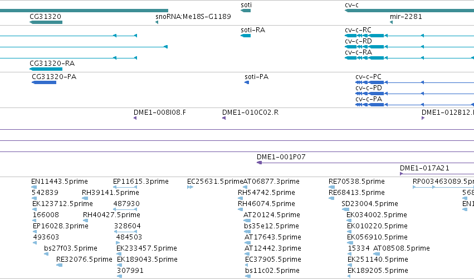Click the soti gene label
474x279 pixels.
[x=246, y=5]
